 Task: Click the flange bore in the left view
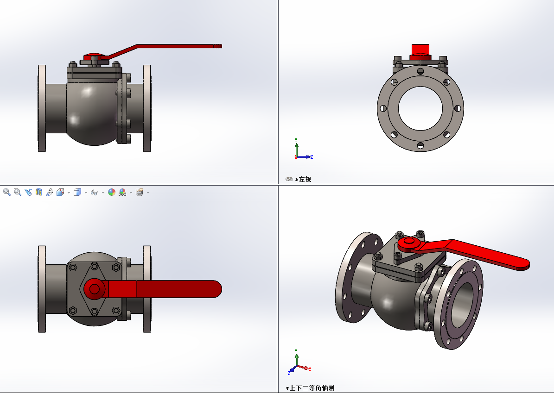[x=420, y=108]
